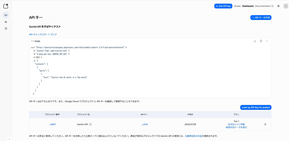This screenshot has width=289, height=141.
Task: Open Documentation external link
Action: (x=264, y=6)
